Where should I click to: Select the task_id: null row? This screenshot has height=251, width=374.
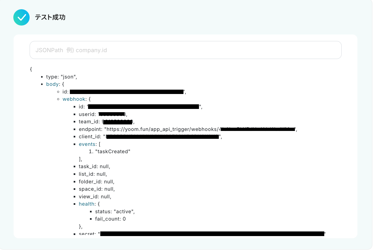(x=94, y=167)
